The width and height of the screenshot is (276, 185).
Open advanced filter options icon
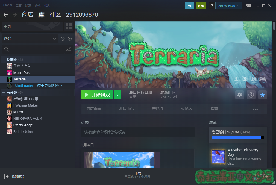click(69, 49)
